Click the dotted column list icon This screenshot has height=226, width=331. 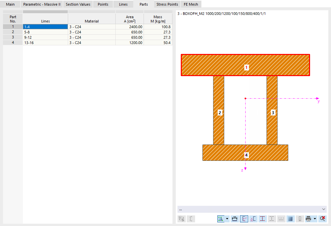pos(300,219)
